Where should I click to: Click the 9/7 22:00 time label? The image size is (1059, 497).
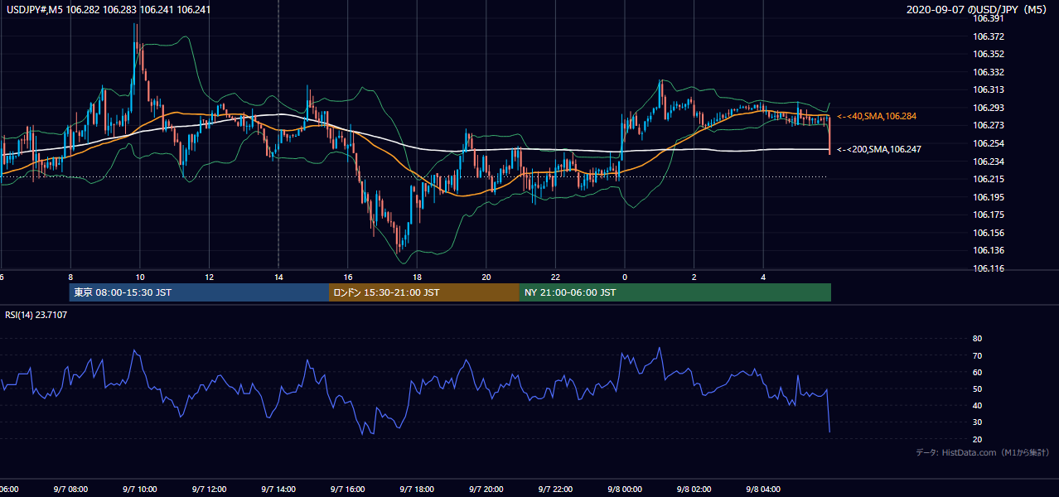[x=555, y=490]
